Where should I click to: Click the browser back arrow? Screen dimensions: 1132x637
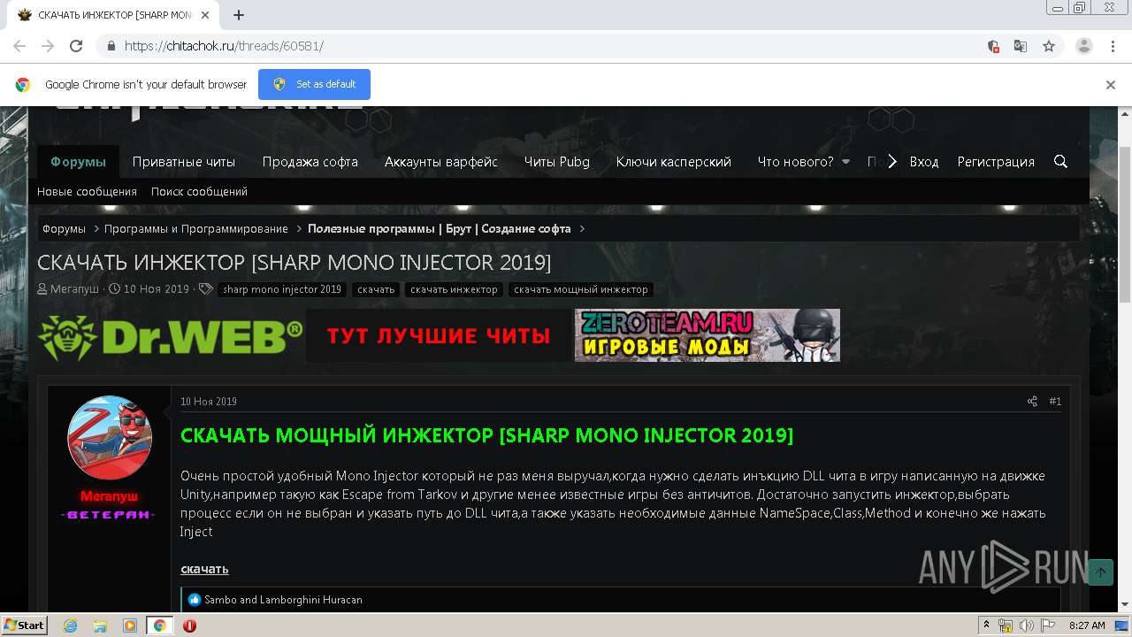(19, 46)
